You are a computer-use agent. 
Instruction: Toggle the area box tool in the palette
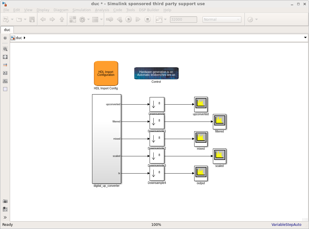(x=5, y=89)
